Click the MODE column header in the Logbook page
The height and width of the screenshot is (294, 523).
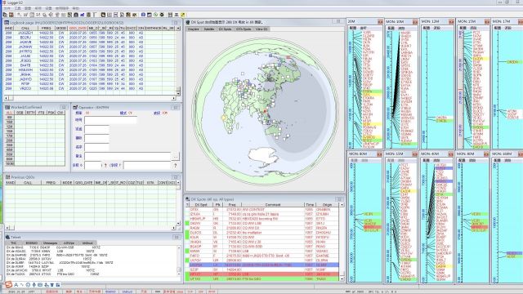click(x=61, y=29)
